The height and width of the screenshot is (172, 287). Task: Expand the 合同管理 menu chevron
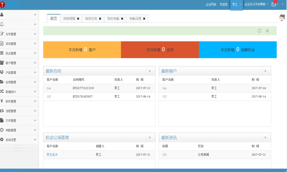(35, 82)
